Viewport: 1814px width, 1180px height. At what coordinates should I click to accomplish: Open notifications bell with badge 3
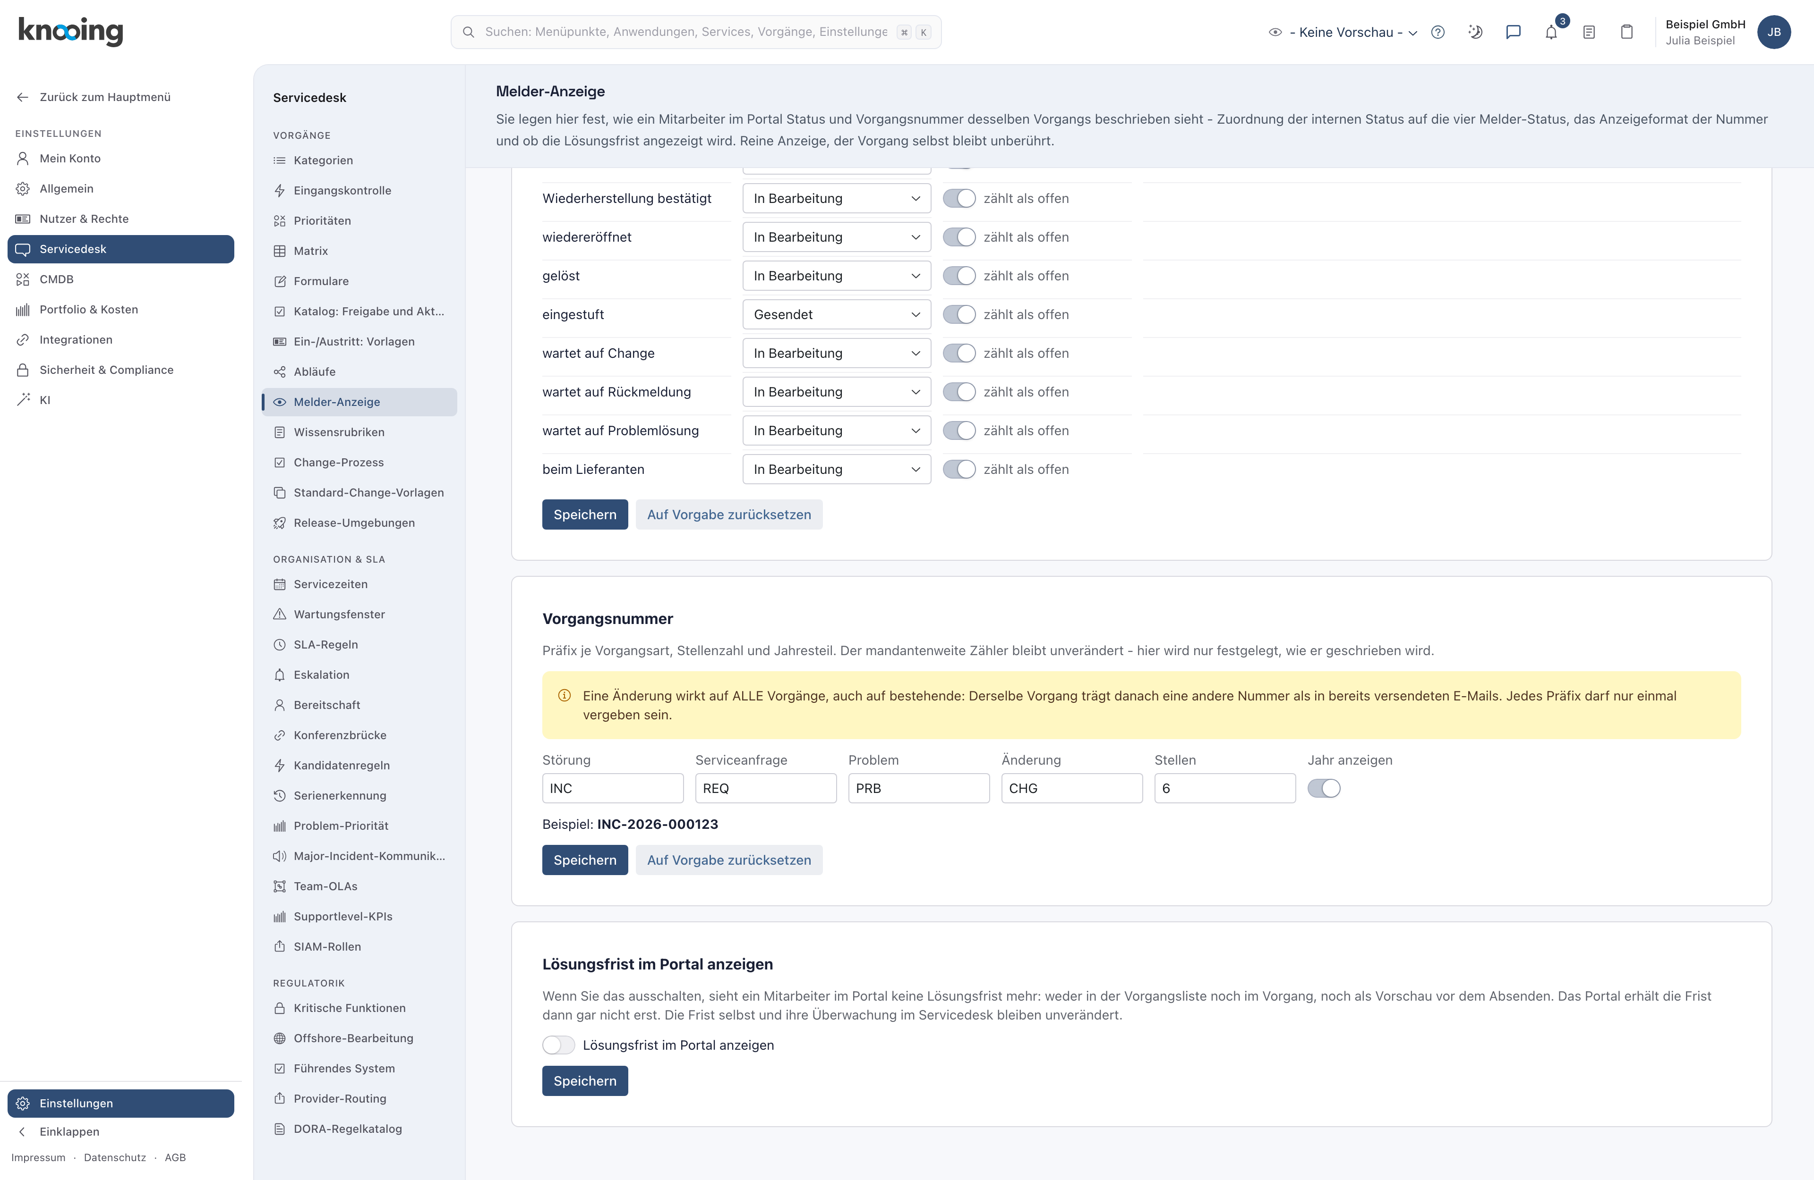click(x=1552, y=32)
